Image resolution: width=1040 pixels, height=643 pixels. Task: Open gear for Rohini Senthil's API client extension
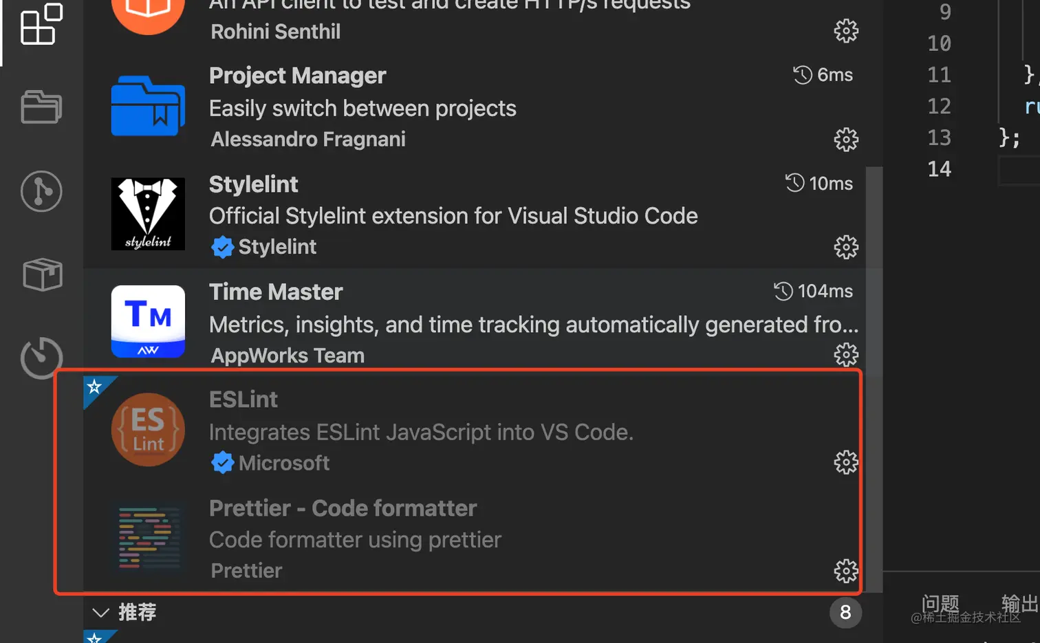pyautogui.click(x=846, y=31)
